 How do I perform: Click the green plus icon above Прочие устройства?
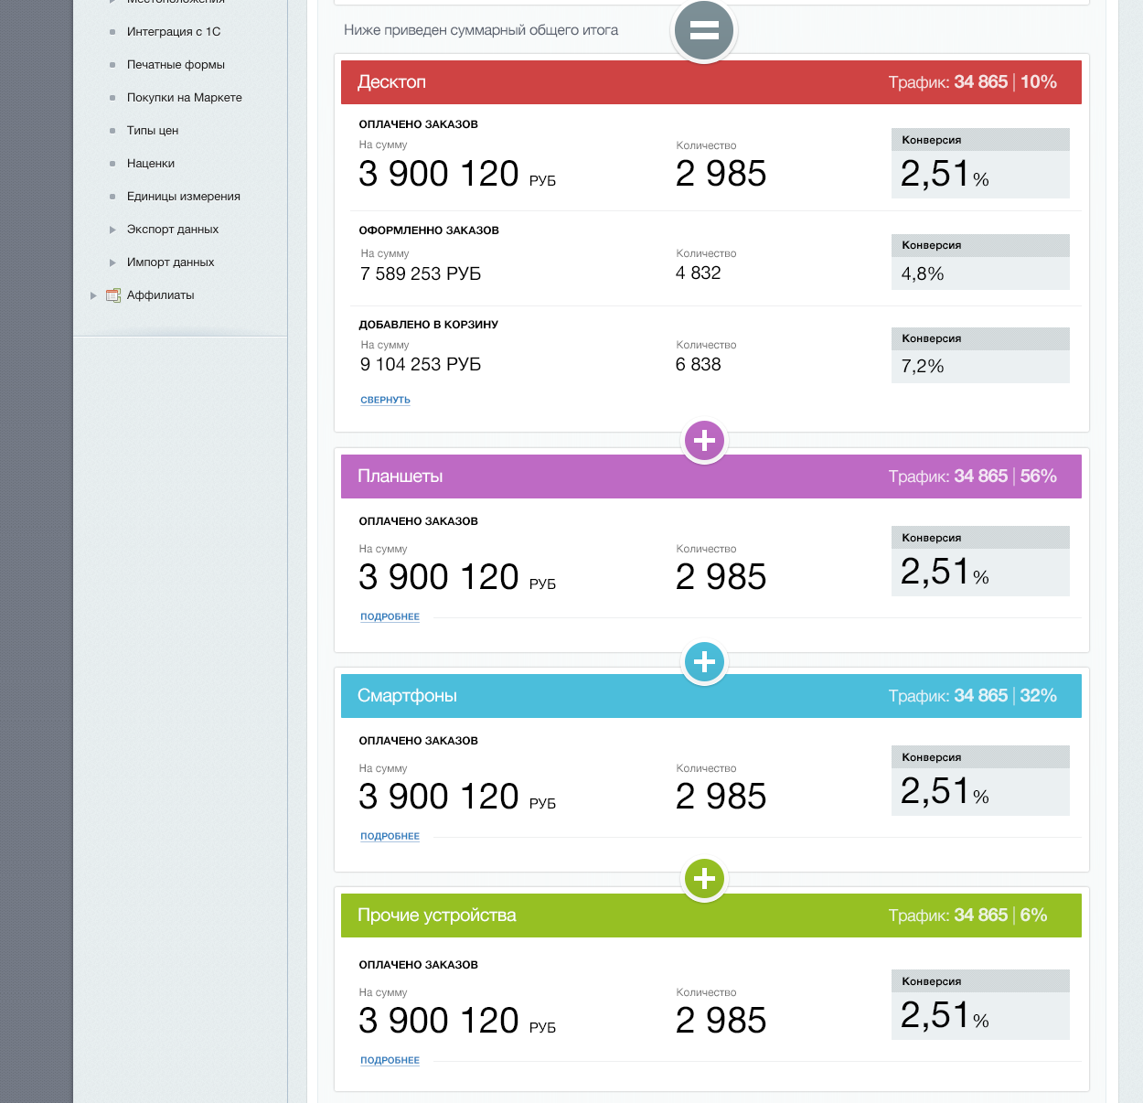click(x=704, y=879)
